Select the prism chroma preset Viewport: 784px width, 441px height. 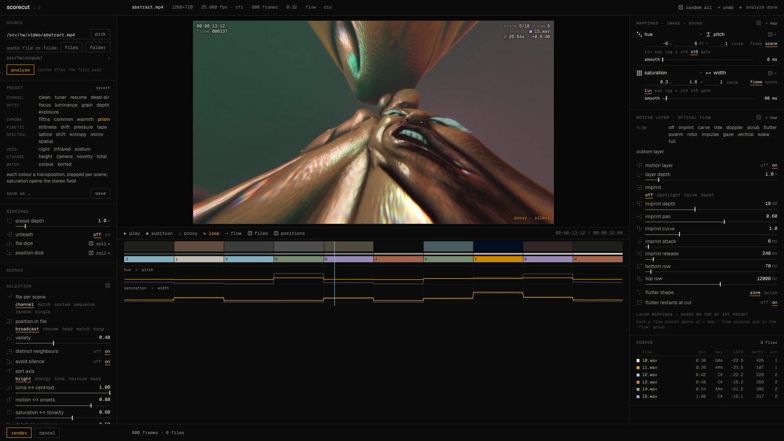click(103, 119)
